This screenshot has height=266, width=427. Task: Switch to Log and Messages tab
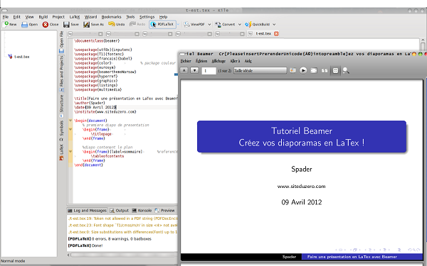point(88,211)
